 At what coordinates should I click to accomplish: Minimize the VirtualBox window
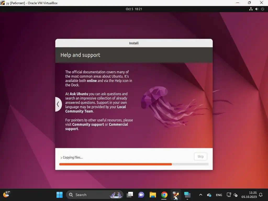click(238, 3)
